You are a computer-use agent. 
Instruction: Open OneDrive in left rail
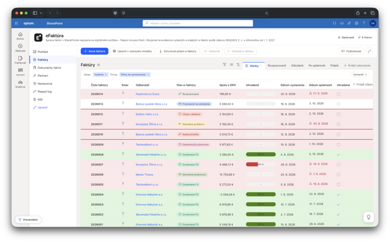click(21, 84)
